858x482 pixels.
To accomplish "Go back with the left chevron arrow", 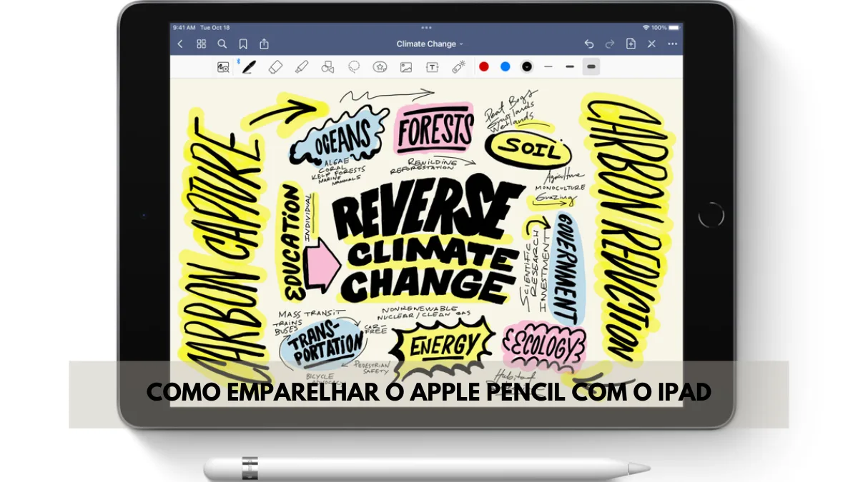I will point(180,44).
